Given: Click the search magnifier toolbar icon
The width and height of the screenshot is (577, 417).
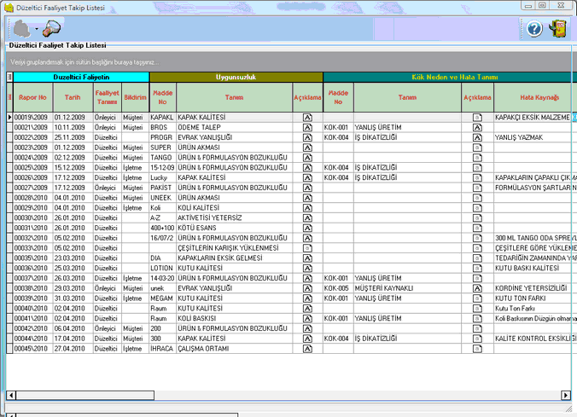Looking at the screenshot, I should click(51, 29).
